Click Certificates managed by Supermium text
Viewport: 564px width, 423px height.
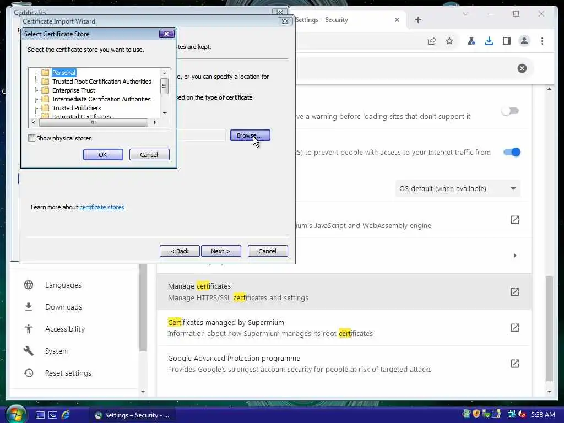coord(226,322)
